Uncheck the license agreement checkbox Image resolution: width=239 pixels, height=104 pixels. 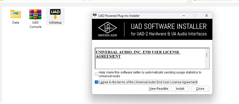tap(96, 82)
